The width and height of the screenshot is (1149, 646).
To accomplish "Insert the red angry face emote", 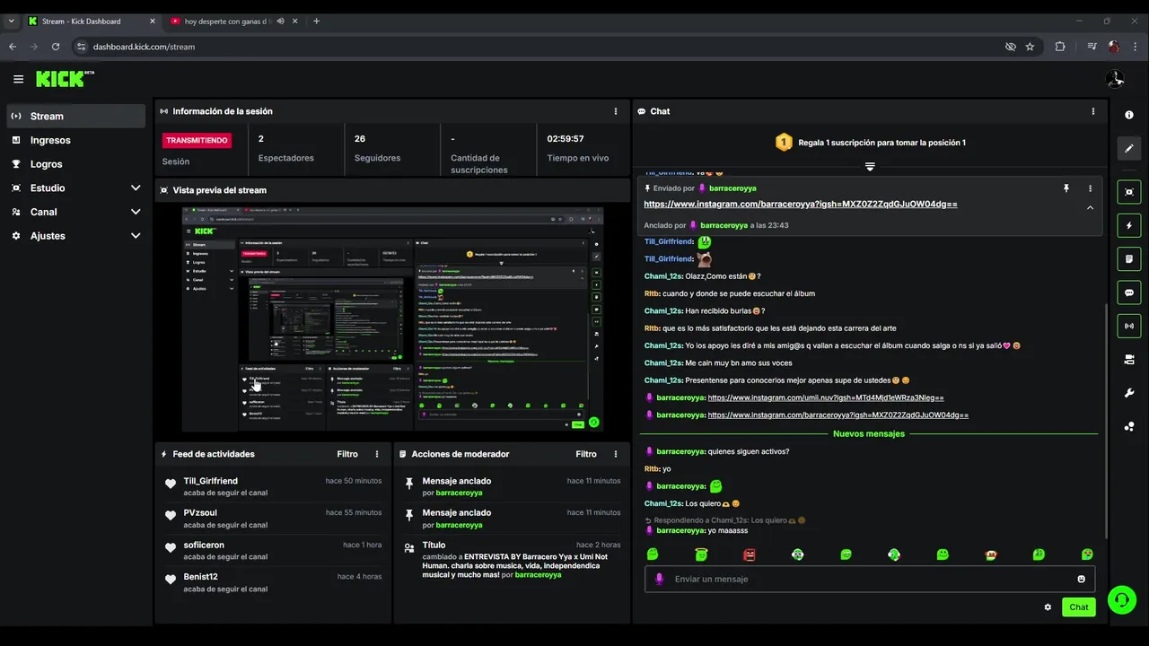I will [750, 554].
